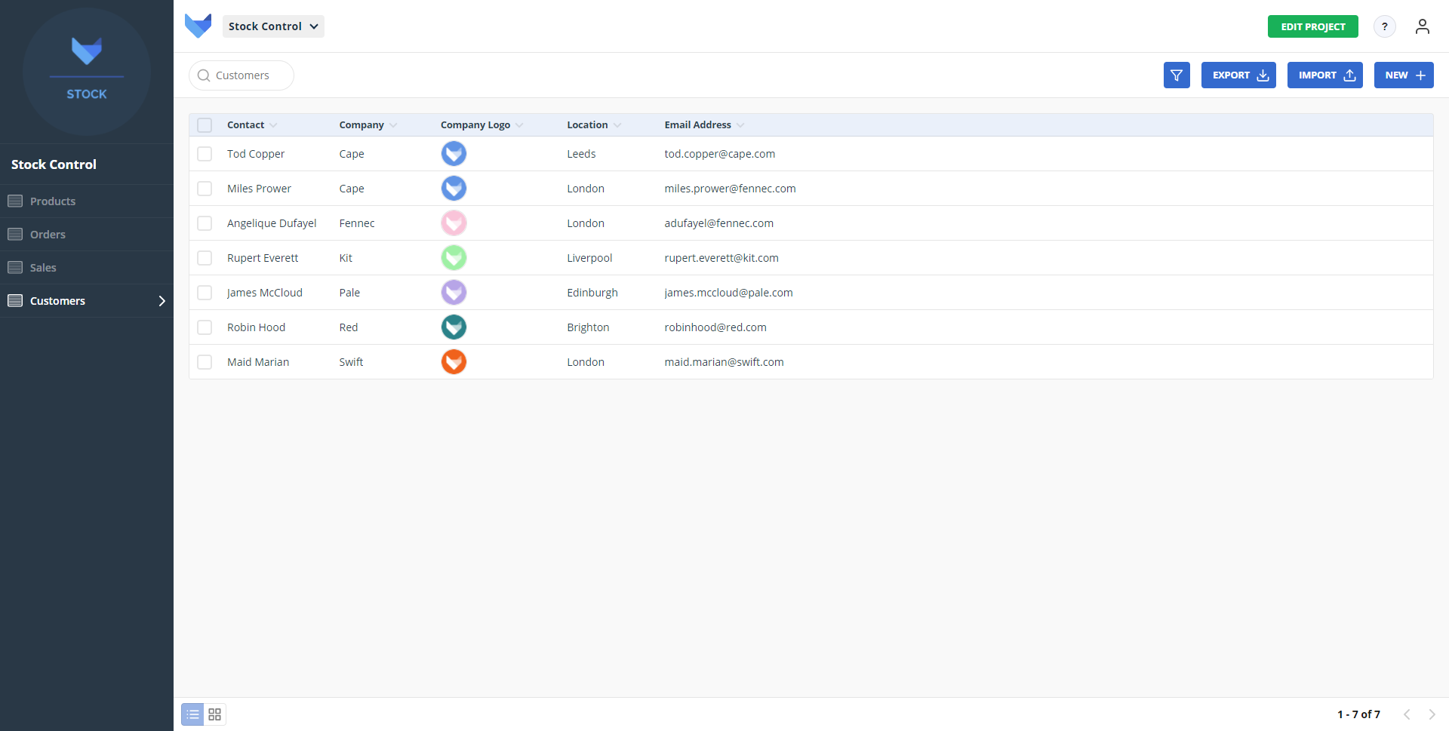Select the Robin Hood row checkbox
This screenshot has height=731, width=1449.
pos(205,327)
